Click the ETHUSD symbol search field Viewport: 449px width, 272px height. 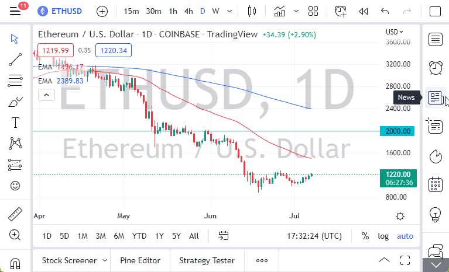tap(62, 11)
